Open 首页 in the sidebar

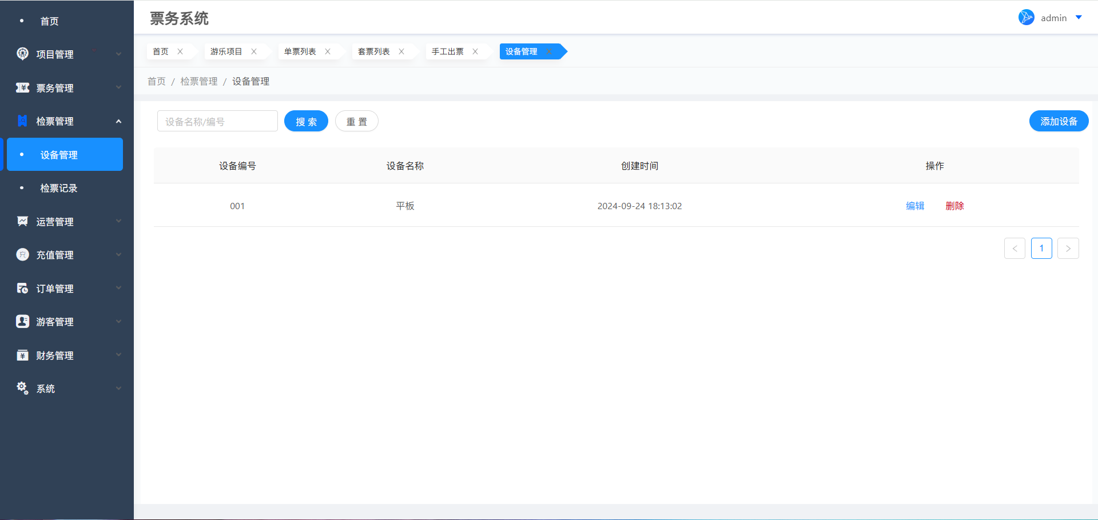click(x=49, y=21)
